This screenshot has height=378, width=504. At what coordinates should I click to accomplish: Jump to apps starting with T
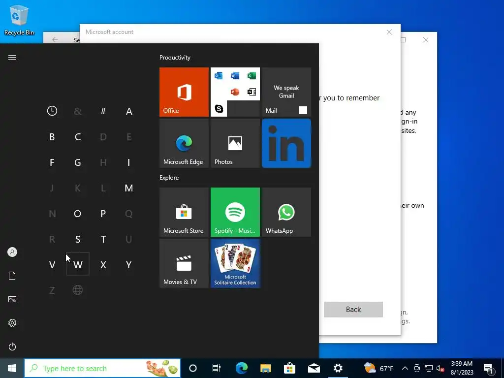pos(103,239)
